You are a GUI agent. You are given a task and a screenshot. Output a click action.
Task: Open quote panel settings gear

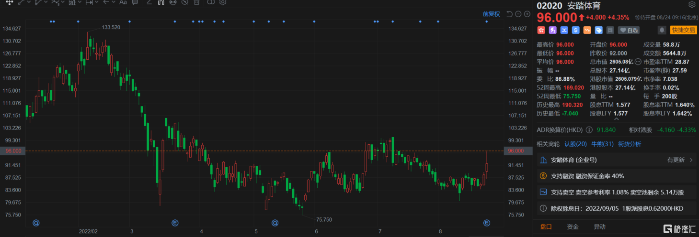coord(692,5)
